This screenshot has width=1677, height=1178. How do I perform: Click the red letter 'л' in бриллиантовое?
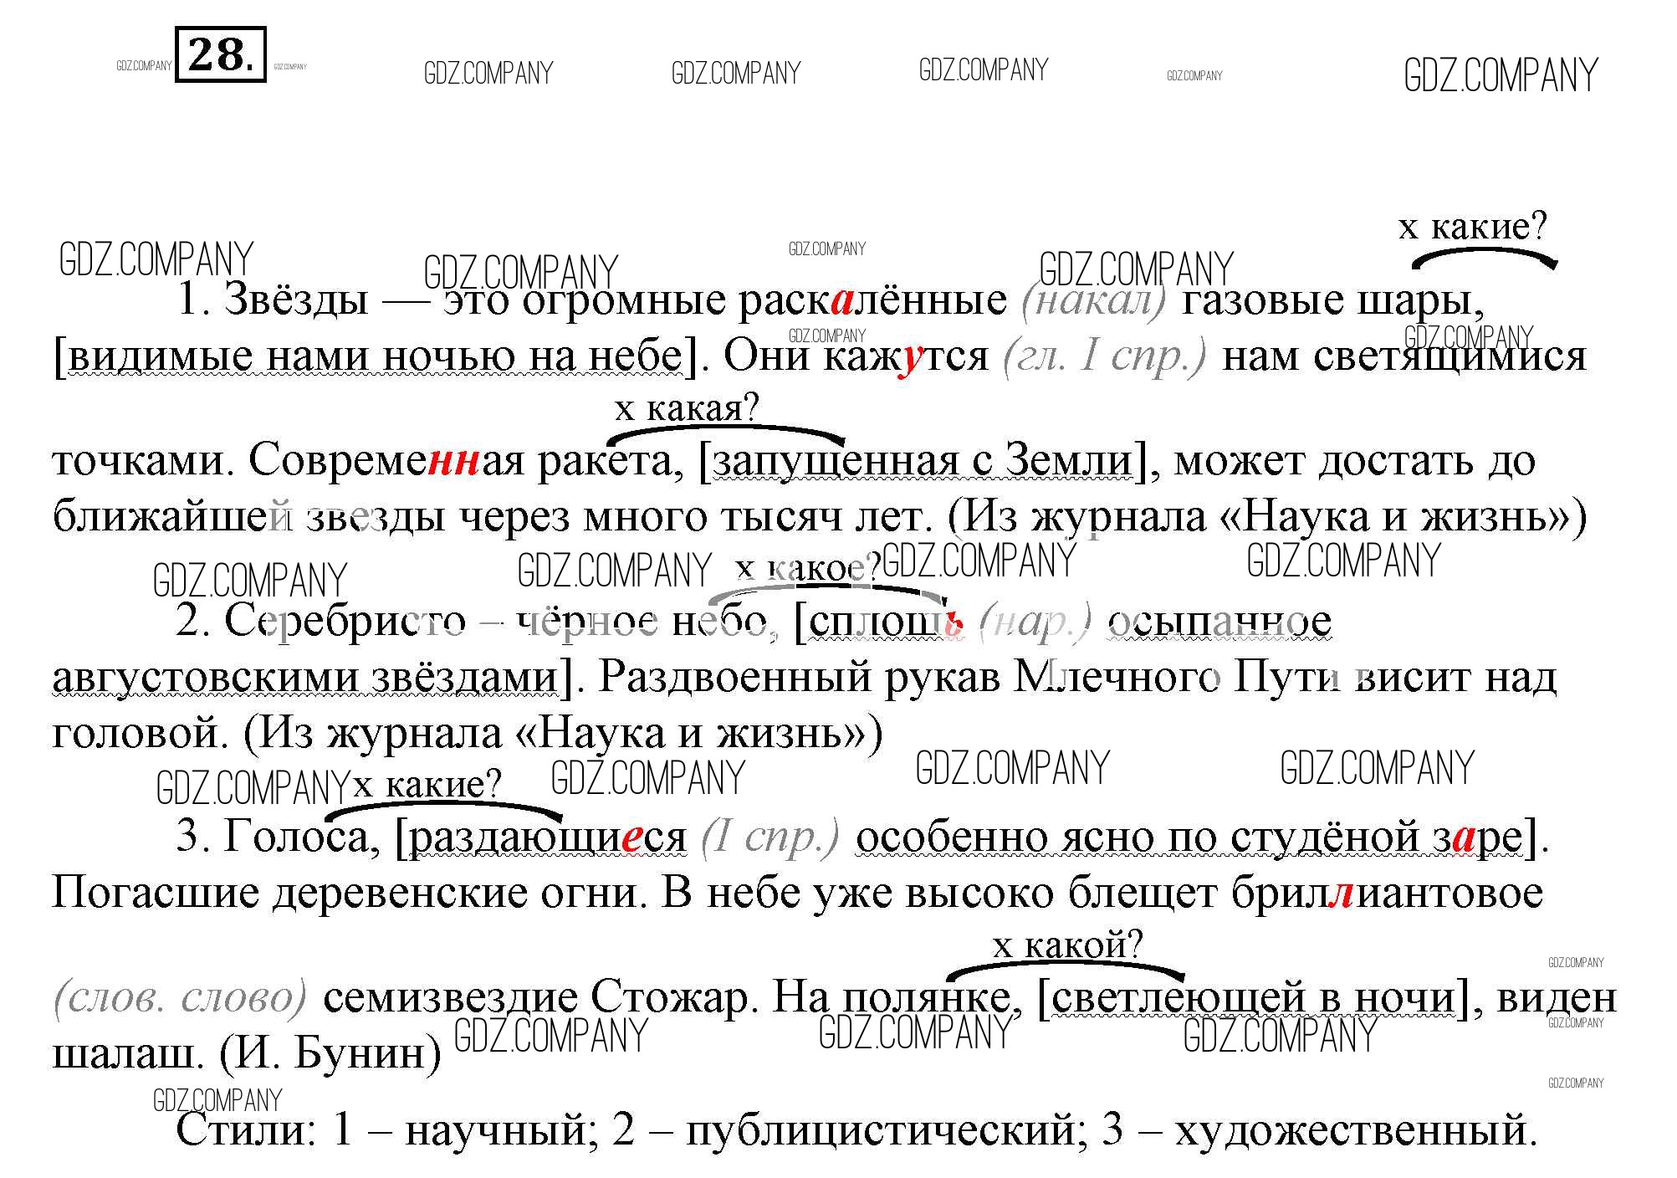(1340, 893)
